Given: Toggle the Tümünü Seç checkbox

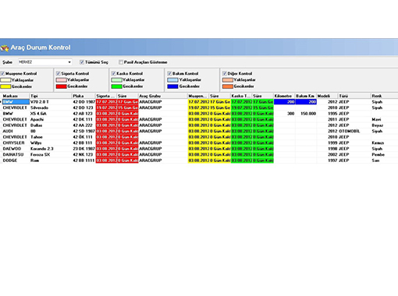Looking at the screenshot, I should pyautogui.click(x=82, y=62).
